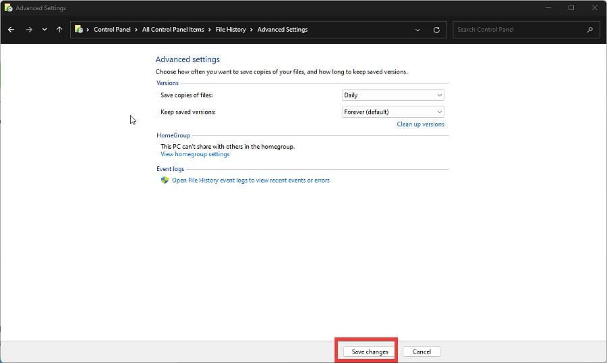Expand chevron after Control Panel breadcrumb
The height and width of the screenshot is (363, 607).
(136, 30)
